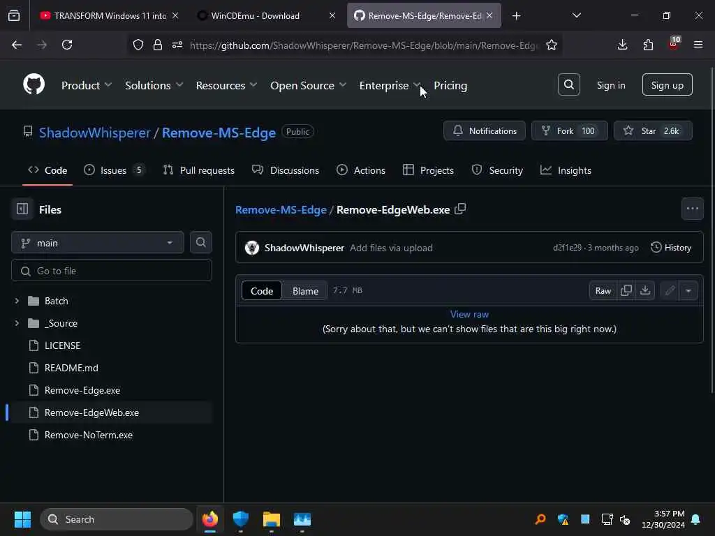The height and width of the screenshot is (536, 715).
Task: Open the Pricing link
Action: pos(450,85)
